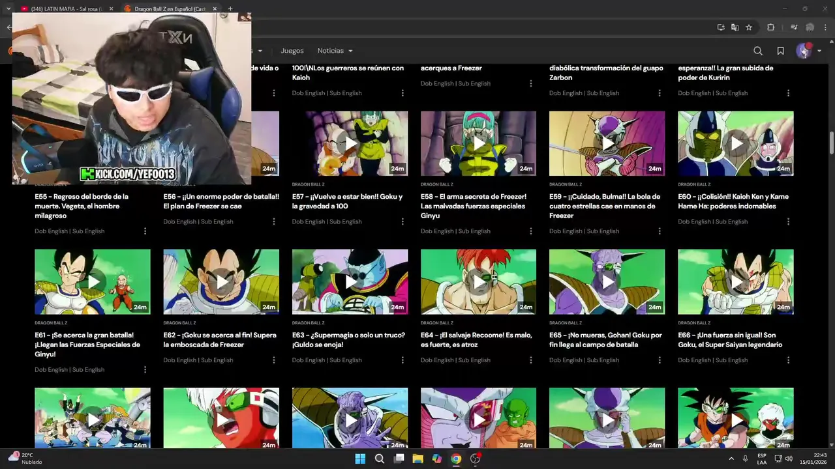Open the 'E61 - ¡Se acerca la gran batalla!' title

coord(87,345)
